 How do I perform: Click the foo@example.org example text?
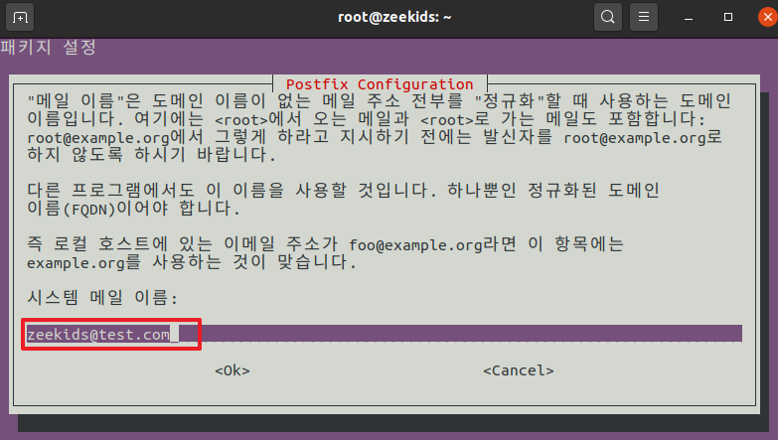pyautogui.click(x=415, y=245)
